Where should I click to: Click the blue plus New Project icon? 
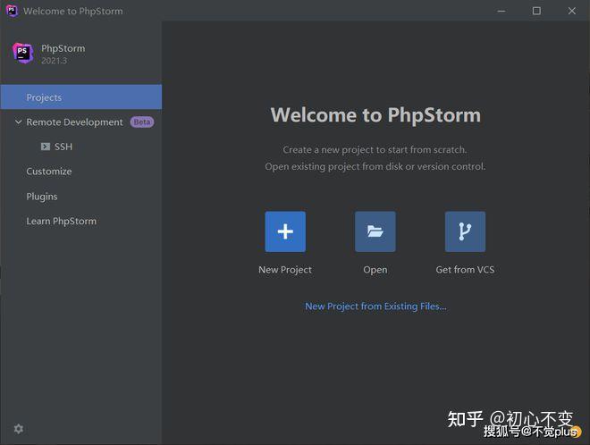285,231
